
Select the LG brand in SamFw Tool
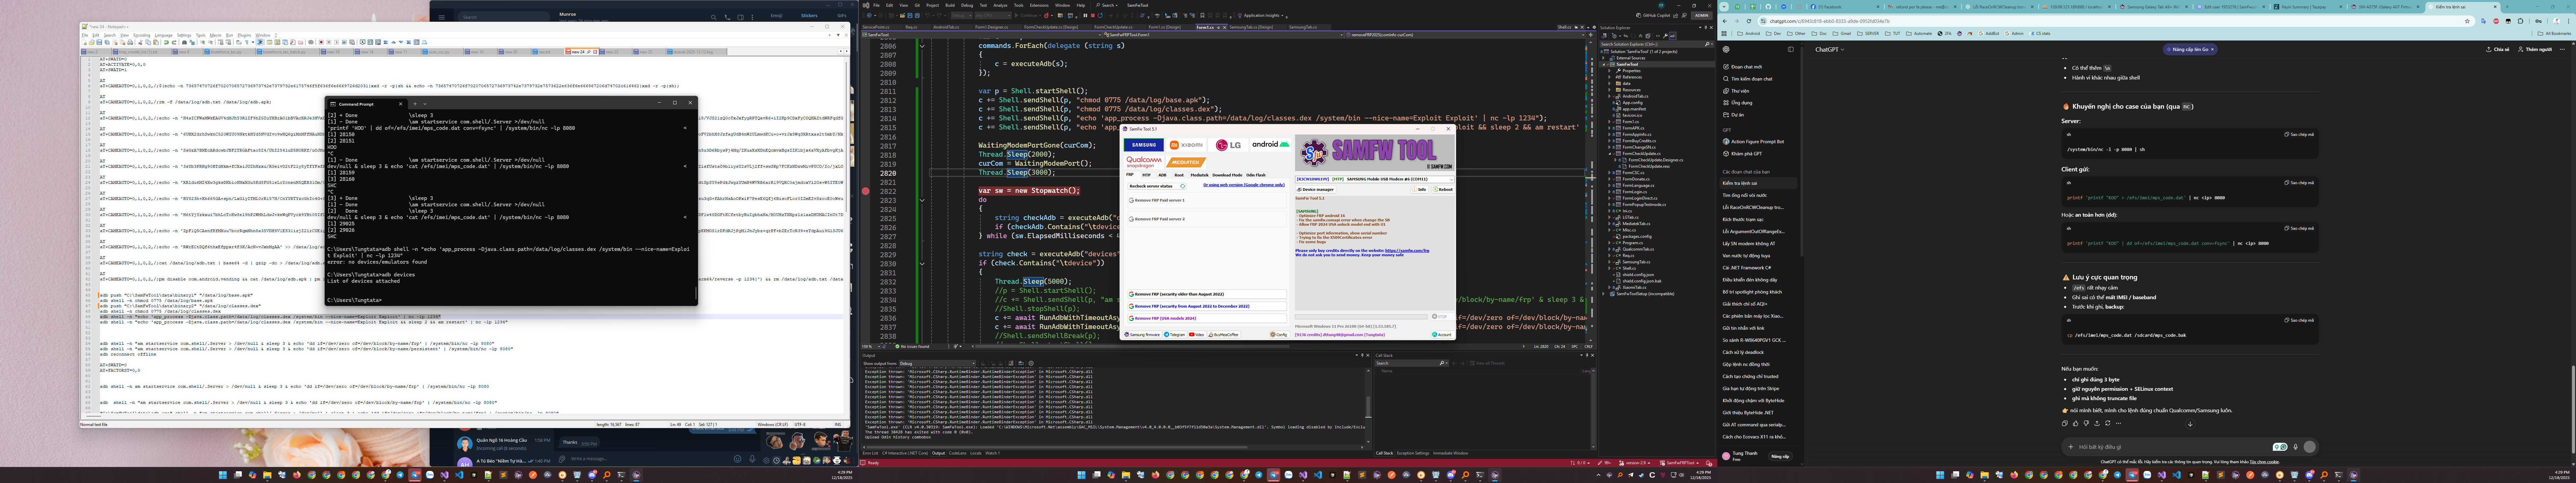(x=1228, y=145)
